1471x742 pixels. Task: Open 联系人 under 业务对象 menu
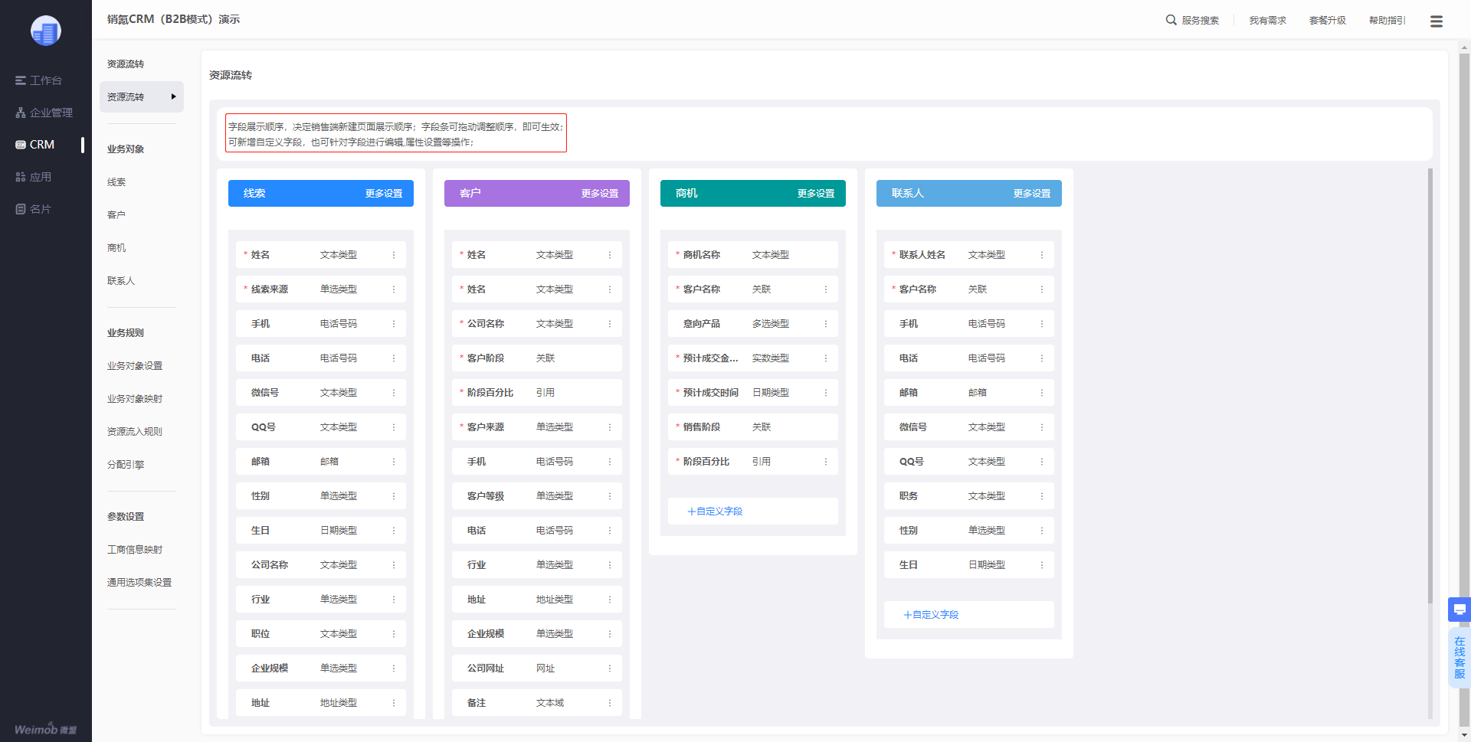point(121,281)
